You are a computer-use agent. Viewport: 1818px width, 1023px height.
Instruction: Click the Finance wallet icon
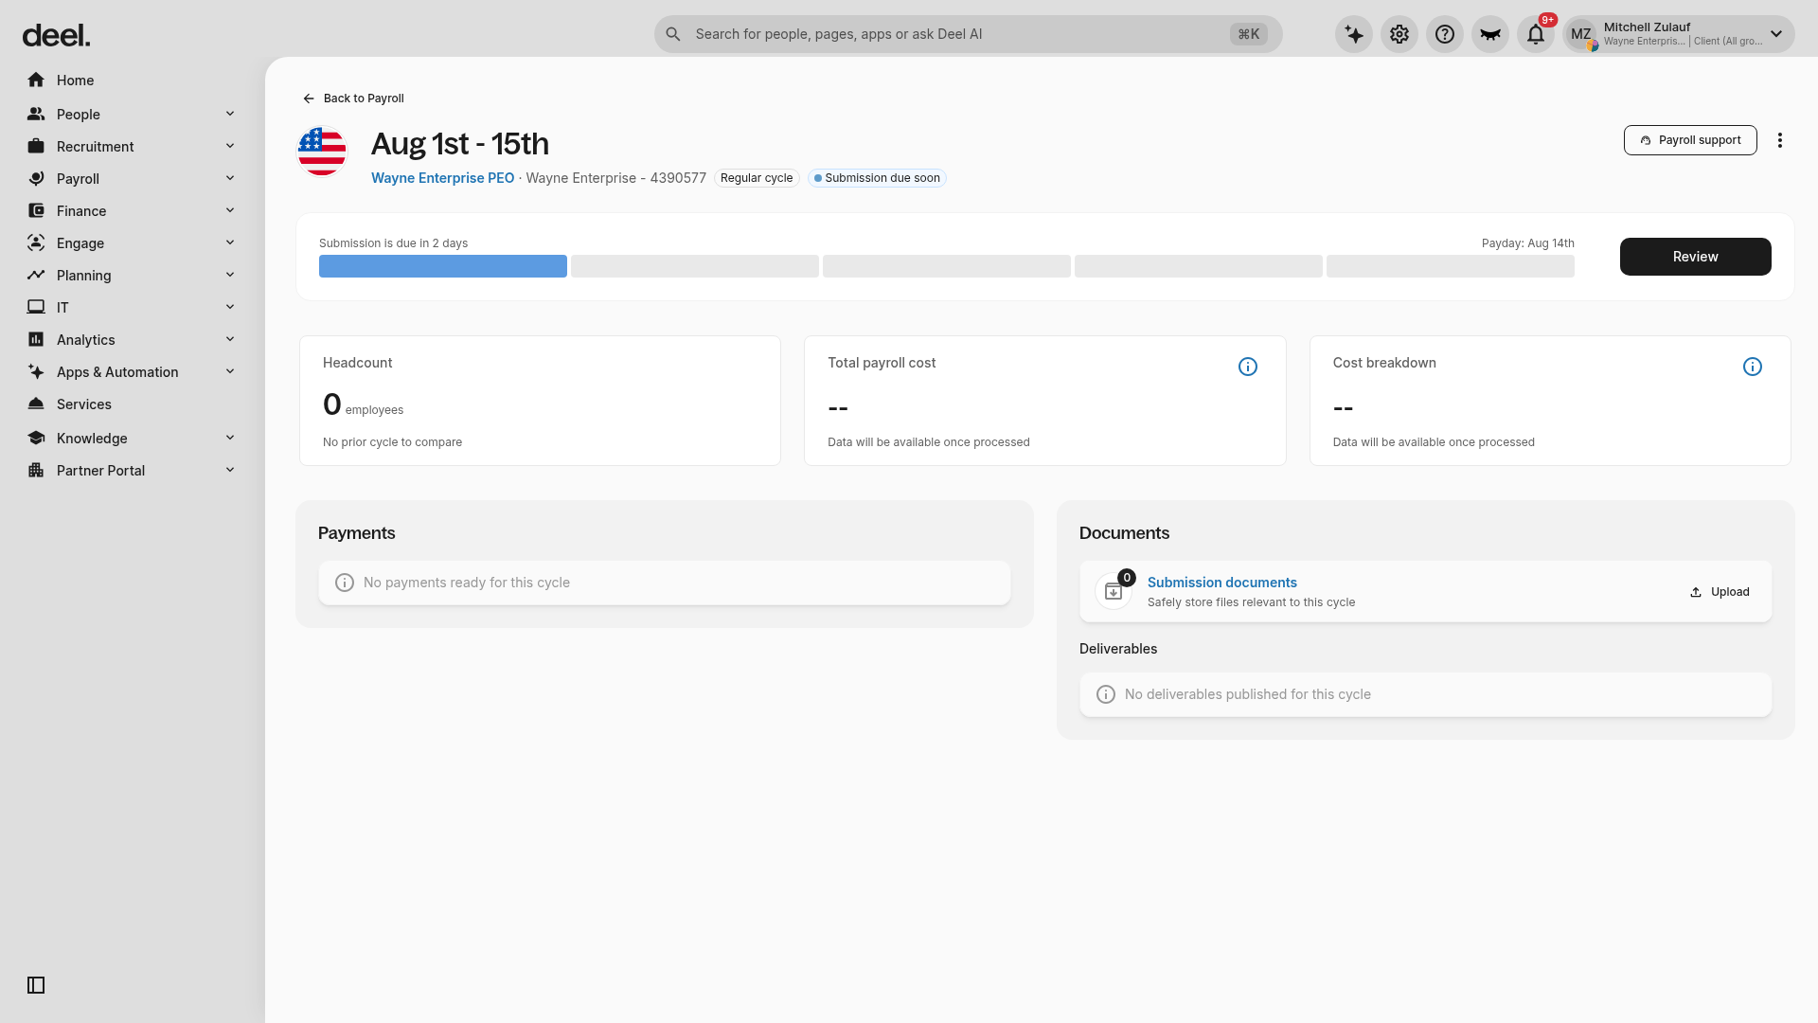tap(36, 210)
